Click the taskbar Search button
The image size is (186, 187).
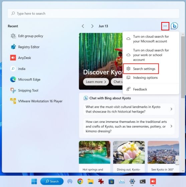(x=52, y=182)
